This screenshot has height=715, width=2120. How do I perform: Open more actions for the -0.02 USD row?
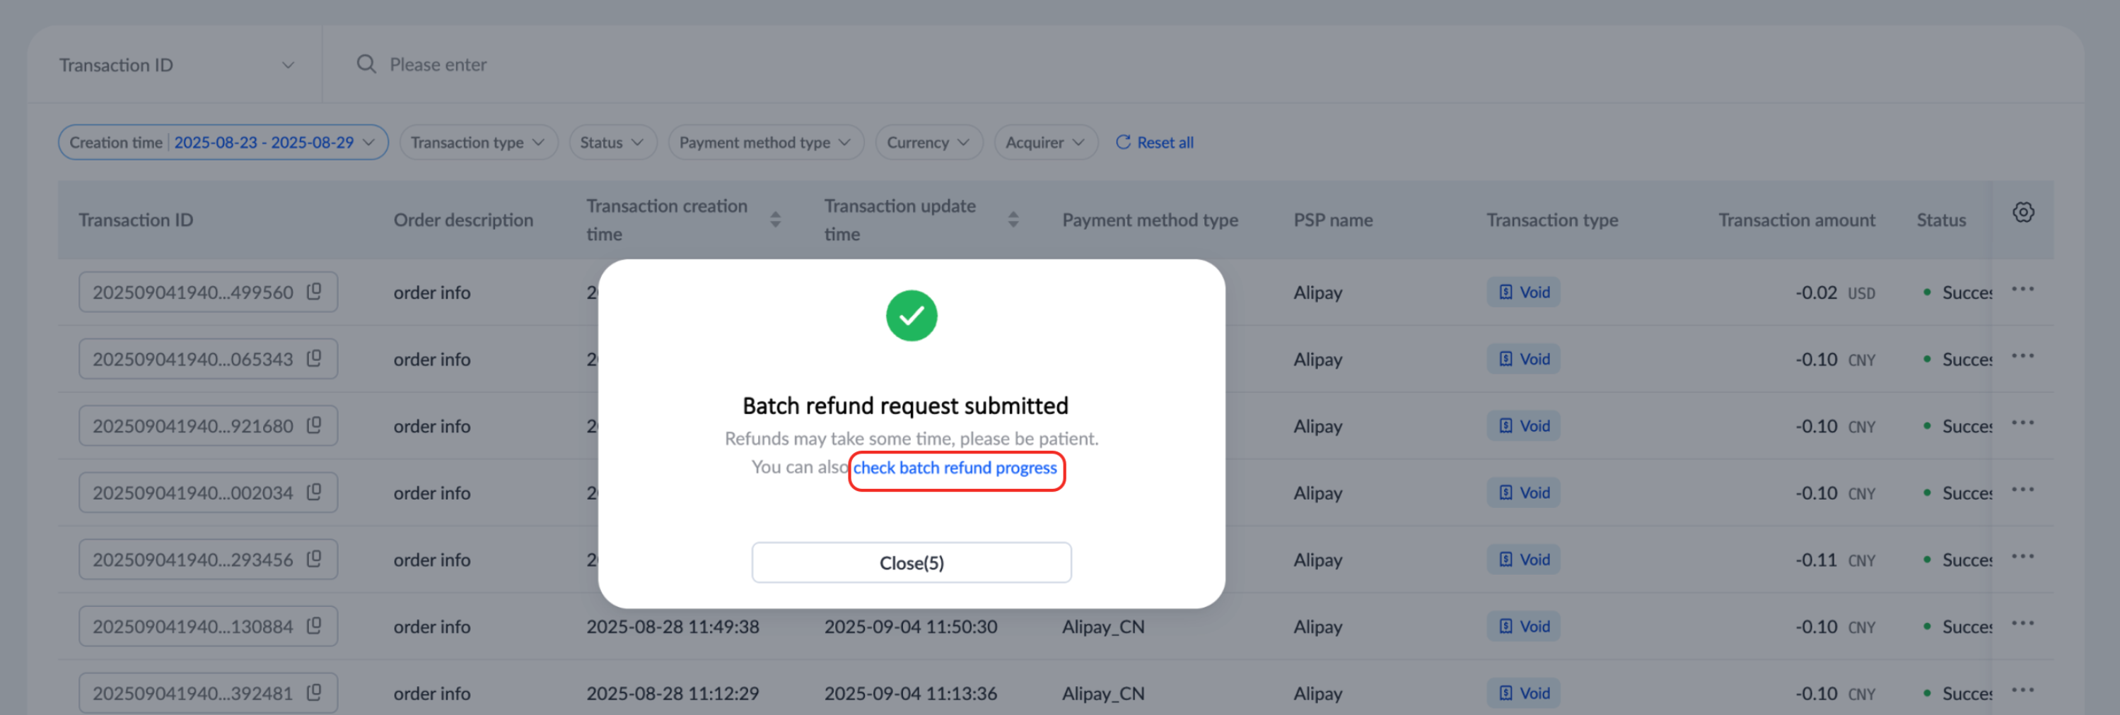tap(2022, 289)
